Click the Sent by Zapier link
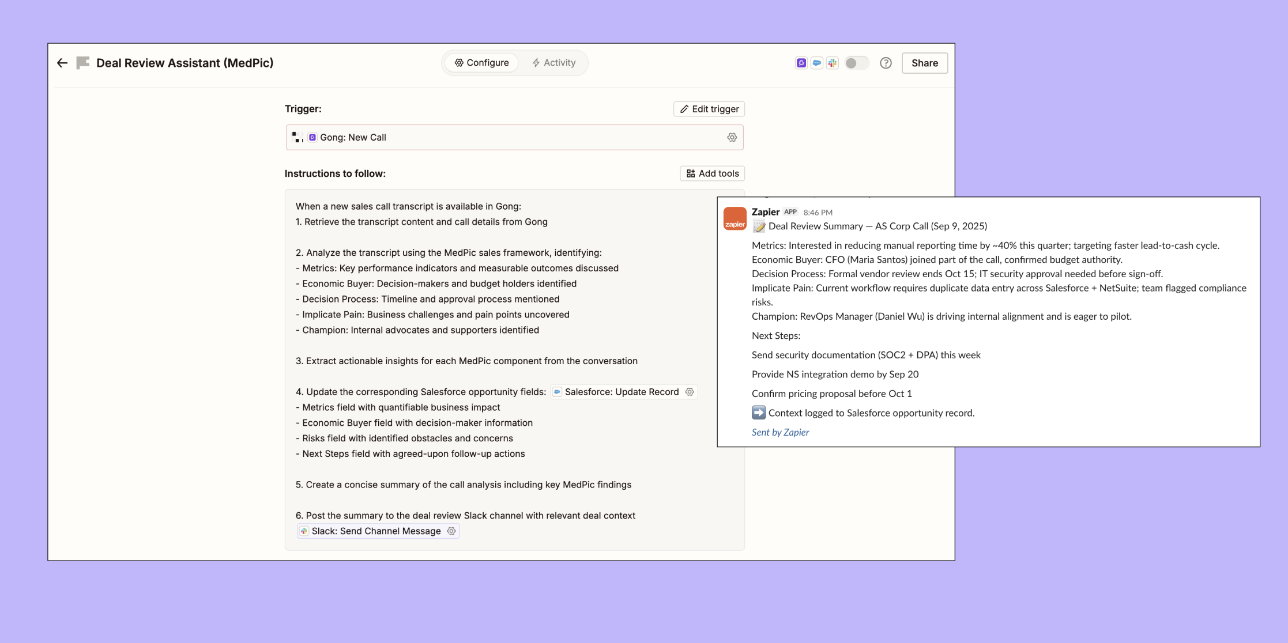The height and width of the screenshot is (643, 1288). pyautogui.click(x=780, y=432)
